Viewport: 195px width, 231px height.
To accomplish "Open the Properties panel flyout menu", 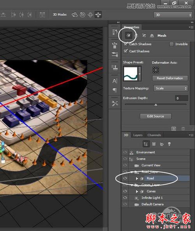I will click(x=191, y=27).
